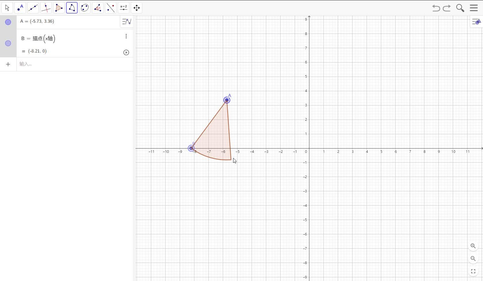Screen dimensions: 483x281
Task: Click the Redo button
Action: click(446, 8)
